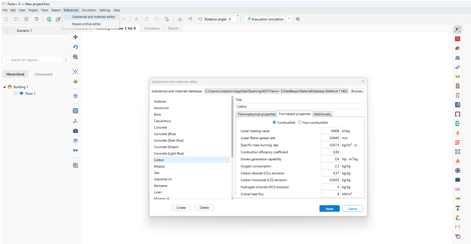Select the orange person placement tool
The height and width of the screenshot is (244, 471).
coord(457,133)
